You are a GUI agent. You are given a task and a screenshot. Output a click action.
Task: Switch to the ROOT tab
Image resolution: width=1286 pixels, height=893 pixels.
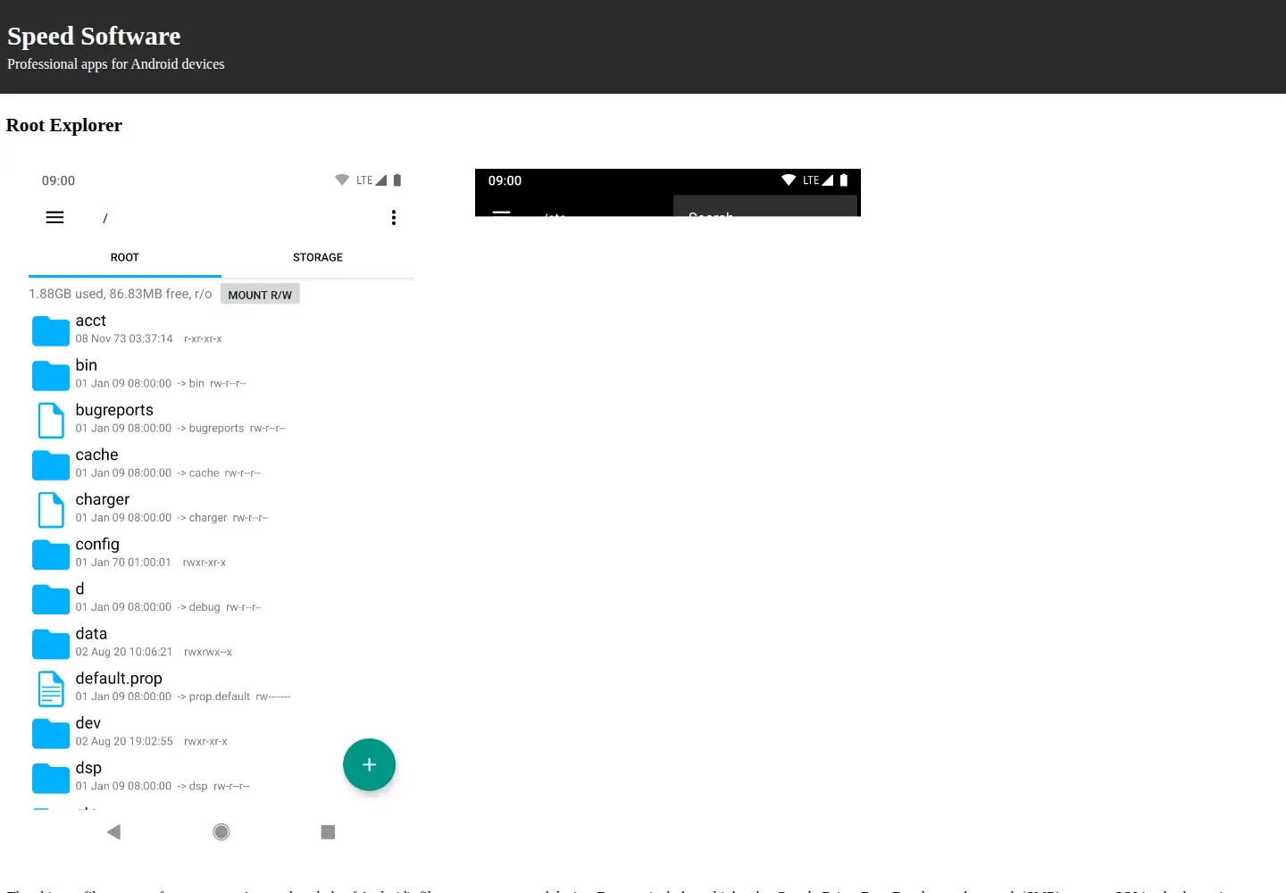(125, 257)
